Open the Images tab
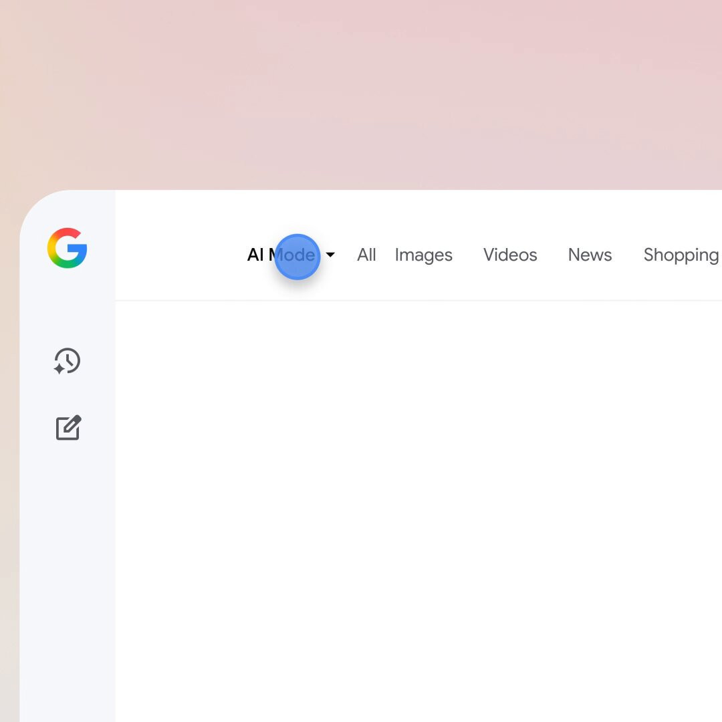The height and width of the screenshot is (722, 722). pos(424,255)
